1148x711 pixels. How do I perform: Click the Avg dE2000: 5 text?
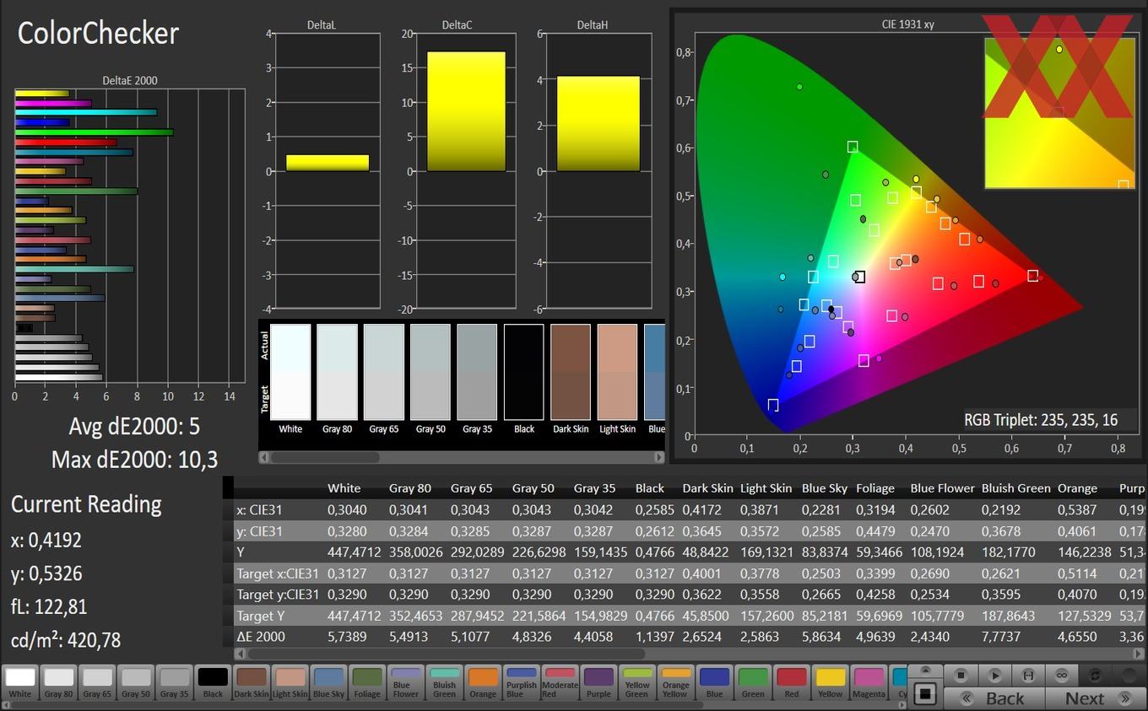(x=134, y=426)
